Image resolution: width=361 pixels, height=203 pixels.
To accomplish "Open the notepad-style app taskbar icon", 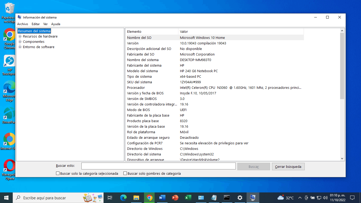I will point(214,198).
